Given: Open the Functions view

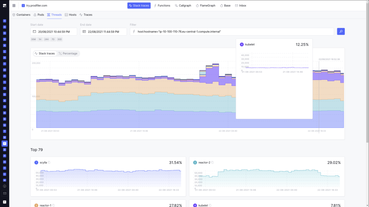Looking at the screenshot, I should click(x=162, y=5).
